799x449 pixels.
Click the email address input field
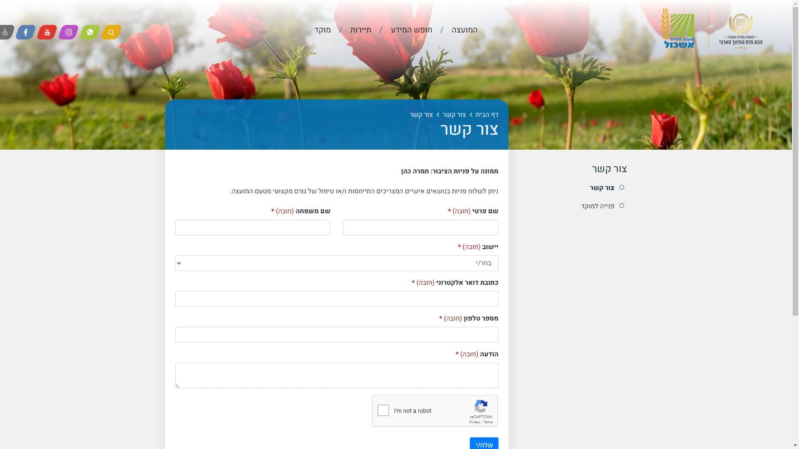coord(336,299)
